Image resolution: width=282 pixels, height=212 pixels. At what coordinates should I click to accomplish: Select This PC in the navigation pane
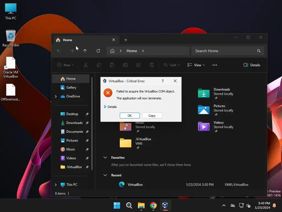tap(72, 185)
